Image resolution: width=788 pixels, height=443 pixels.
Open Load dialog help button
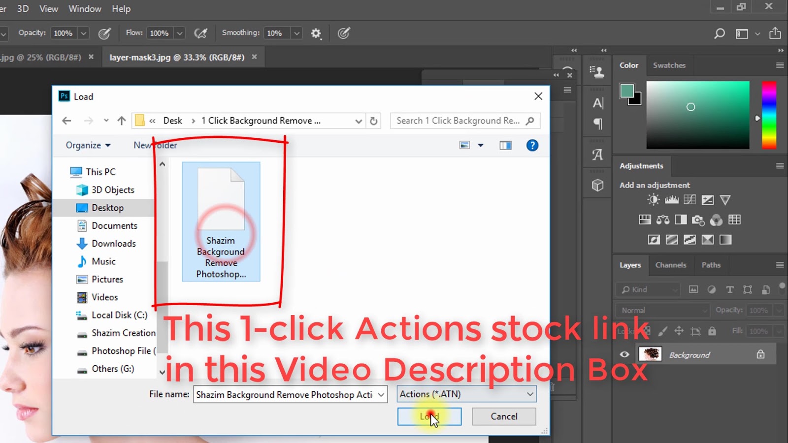pyautogui.click(x=532, y=145)
